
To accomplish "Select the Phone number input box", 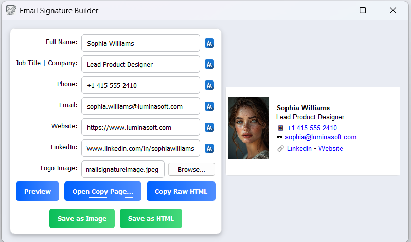I will (x=140, y=85).
